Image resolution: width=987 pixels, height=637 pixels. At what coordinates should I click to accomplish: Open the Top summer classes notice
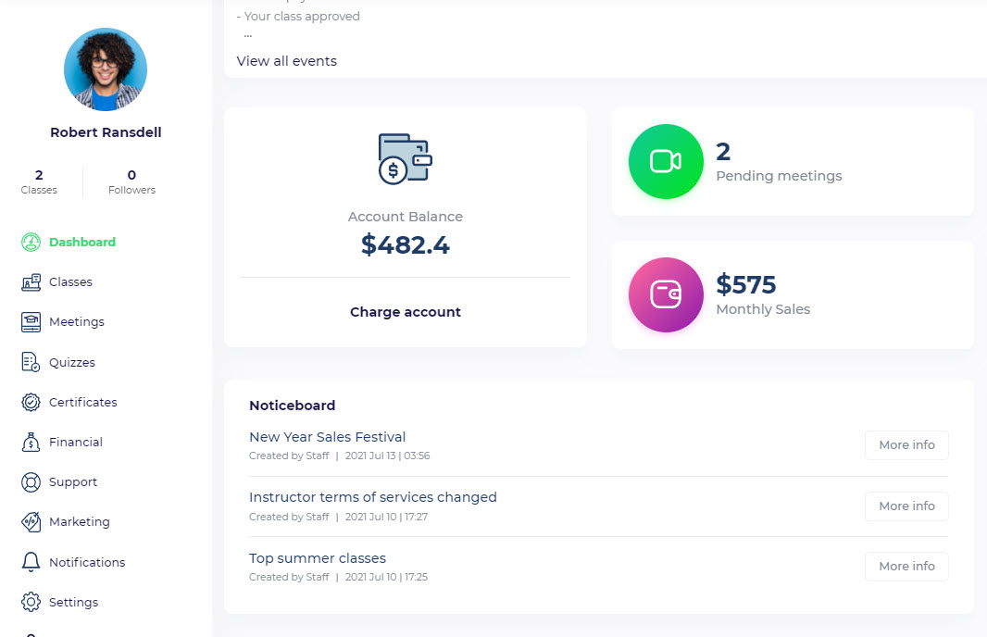click(x=318, y=558)
